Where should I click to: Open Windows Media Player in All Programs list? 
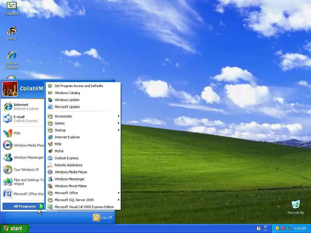click(x=83, y=172)
